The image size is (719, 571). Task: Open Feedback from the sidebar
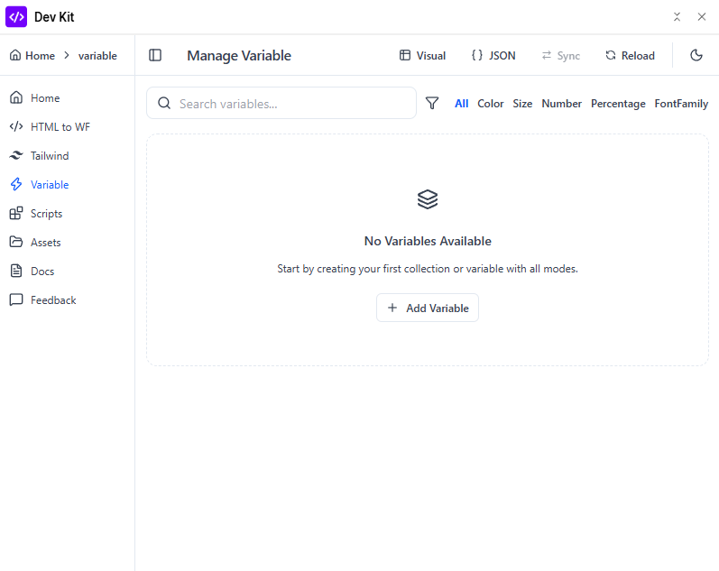[x=42, y=300]
